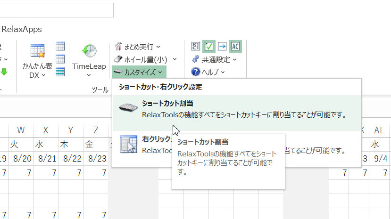Toggle the blue right-arrow icon
Image resolution: width=391 pixels, height=219 pixels.
(x=222, y=46)
